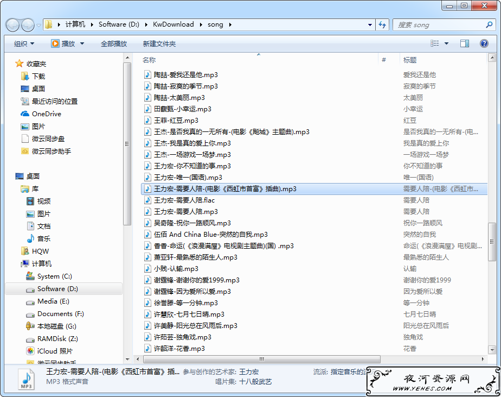
Task: Open the 组织 menu
Action: pyautogui.click(x=24, y=44)
